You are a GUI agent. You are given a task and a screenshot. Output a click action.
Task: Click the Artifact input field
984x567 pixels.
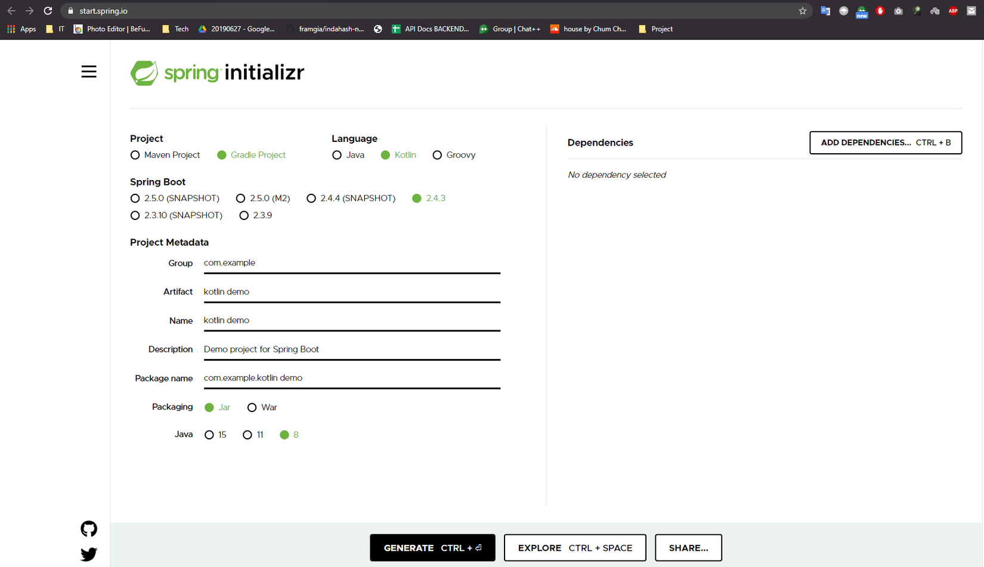point(352,292)
